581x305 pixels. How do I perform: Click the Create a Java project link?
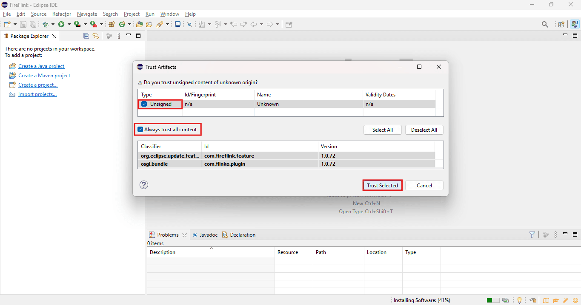(x=41, y=66)
